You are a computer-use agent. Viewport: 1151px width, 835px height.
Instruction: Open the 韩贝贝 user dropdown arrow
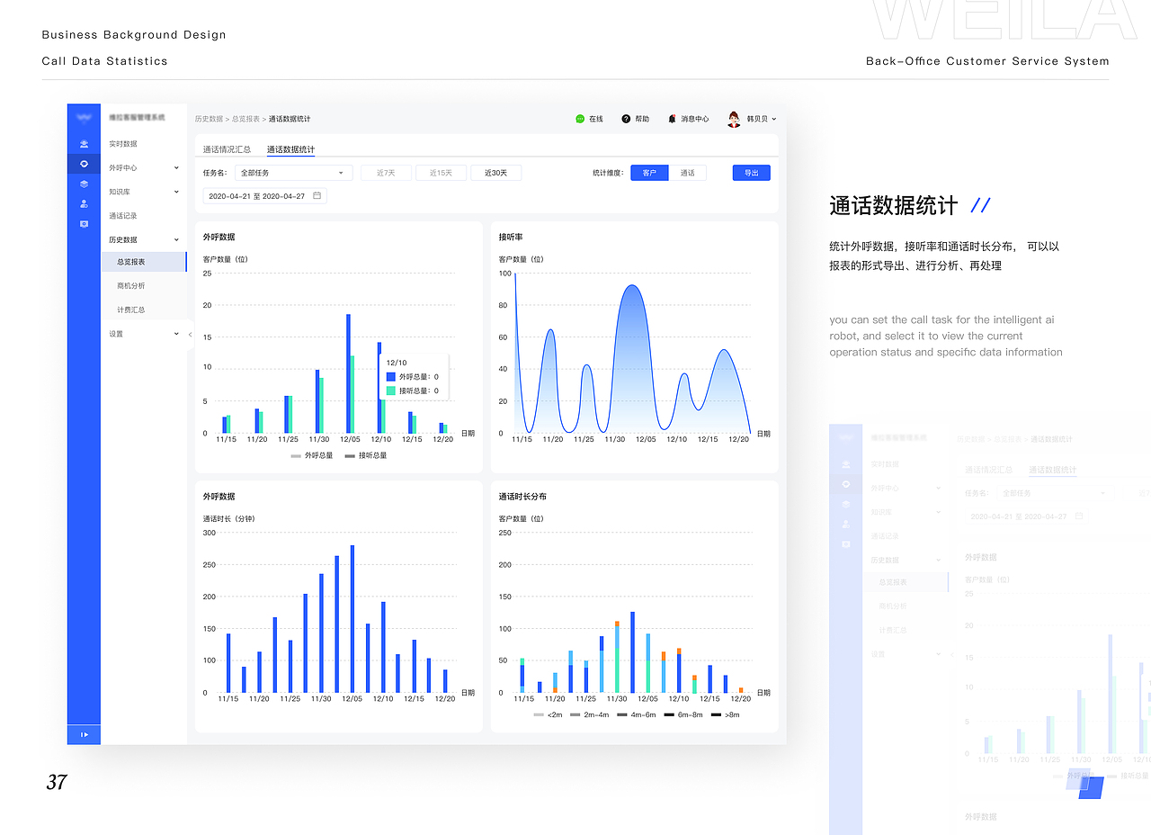pyautogui.click(x=774, y=119)
